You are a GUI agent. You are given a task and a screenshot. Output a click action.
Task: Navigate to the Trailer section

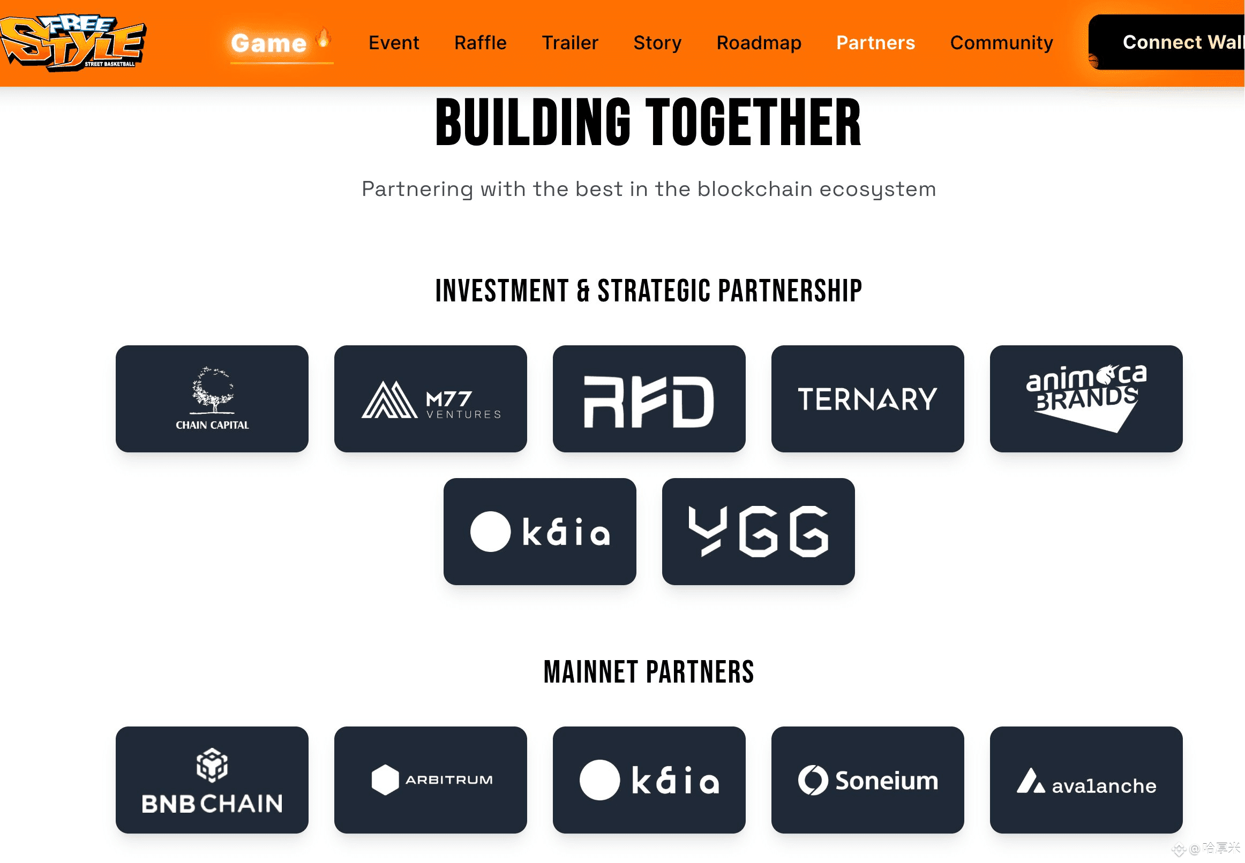click(x=571, y=43)
